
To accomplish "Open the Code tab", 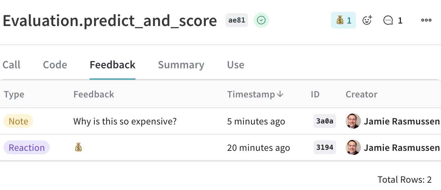I will click(x=55, y=65).
